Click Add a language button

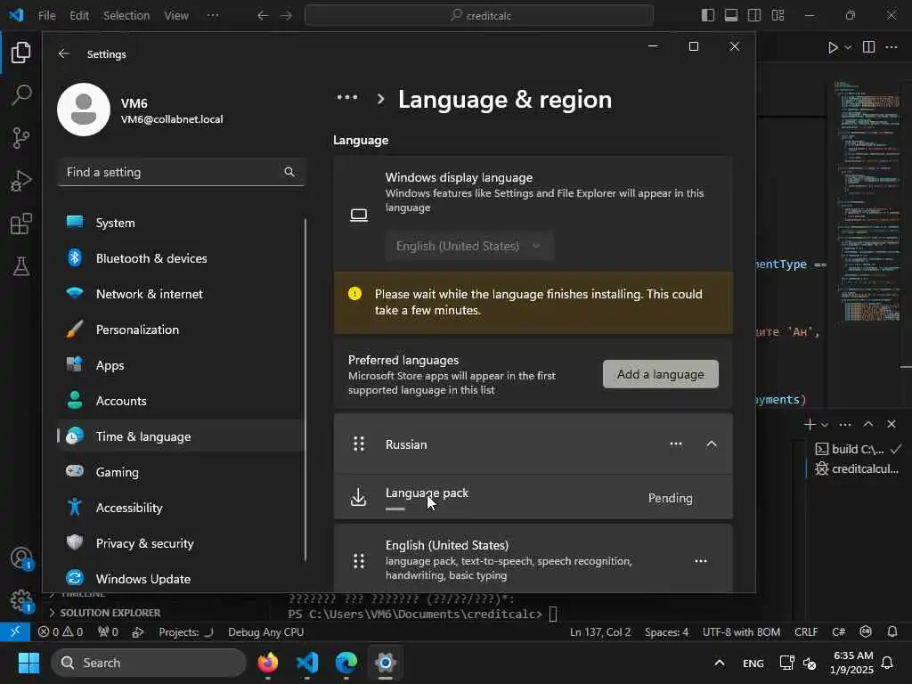coord(661,374)
